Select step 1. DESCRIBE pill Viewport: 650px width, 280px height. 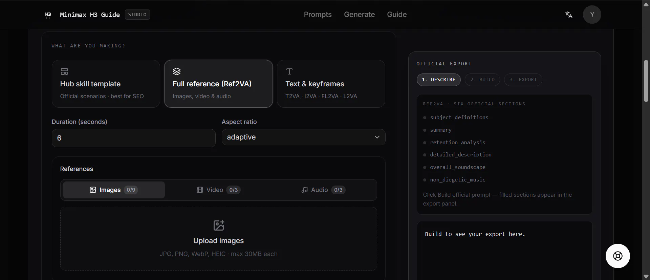[x=438, y=80]
